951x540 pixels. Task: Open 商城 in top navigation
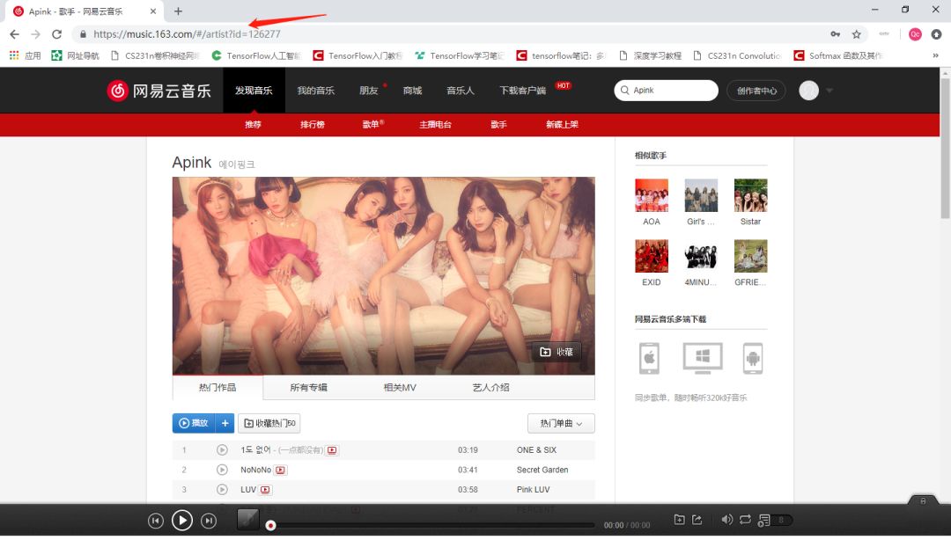coord(412,91)
